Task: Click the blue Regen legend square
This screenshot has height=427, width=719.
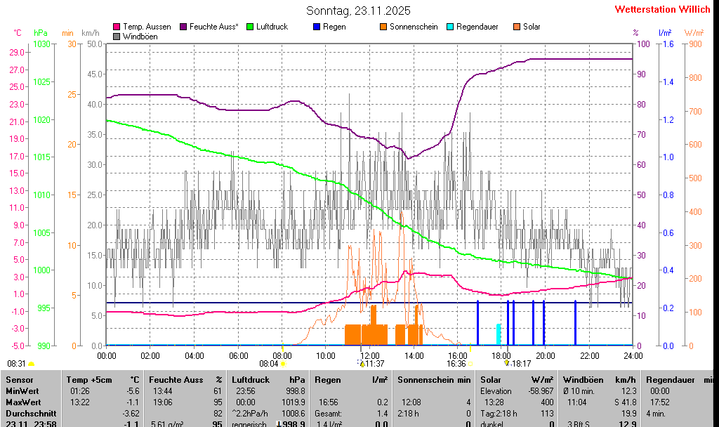Action: 317,27
